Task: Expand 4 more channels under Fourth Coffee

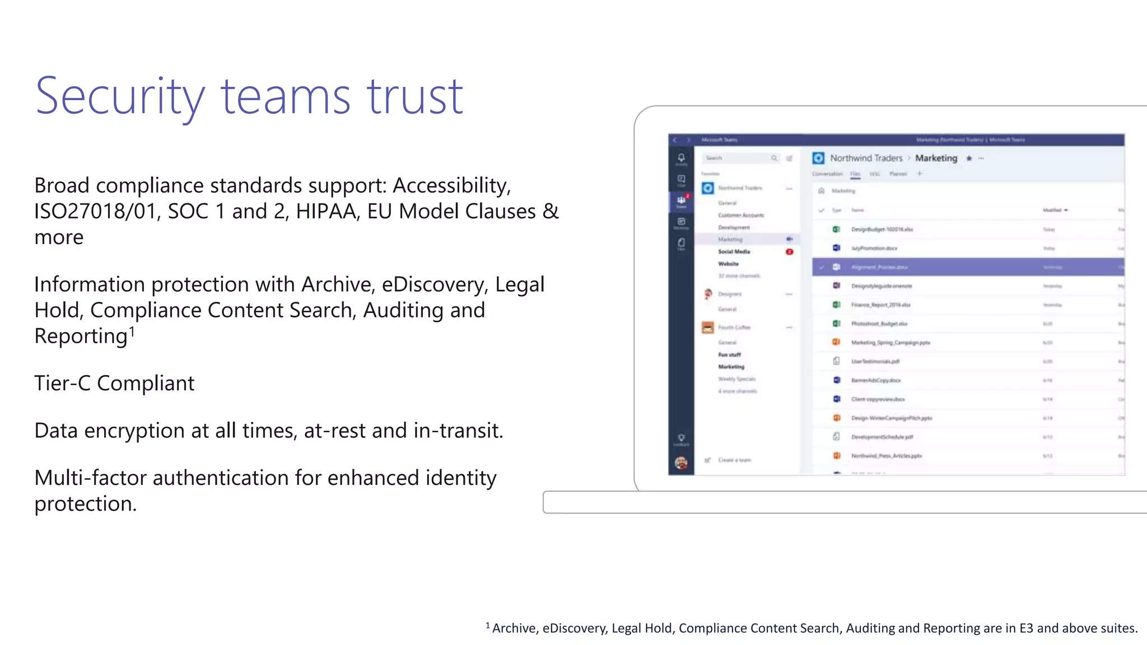Action: click(x=738, y=391)
